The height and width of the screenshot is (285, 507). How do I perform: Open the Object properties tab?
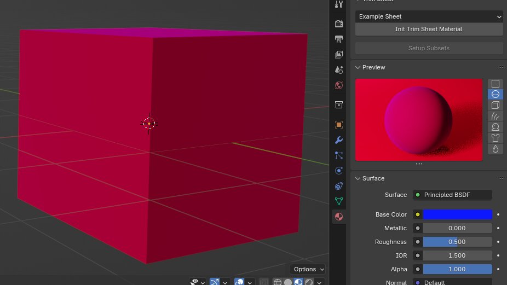click(338, 124)
